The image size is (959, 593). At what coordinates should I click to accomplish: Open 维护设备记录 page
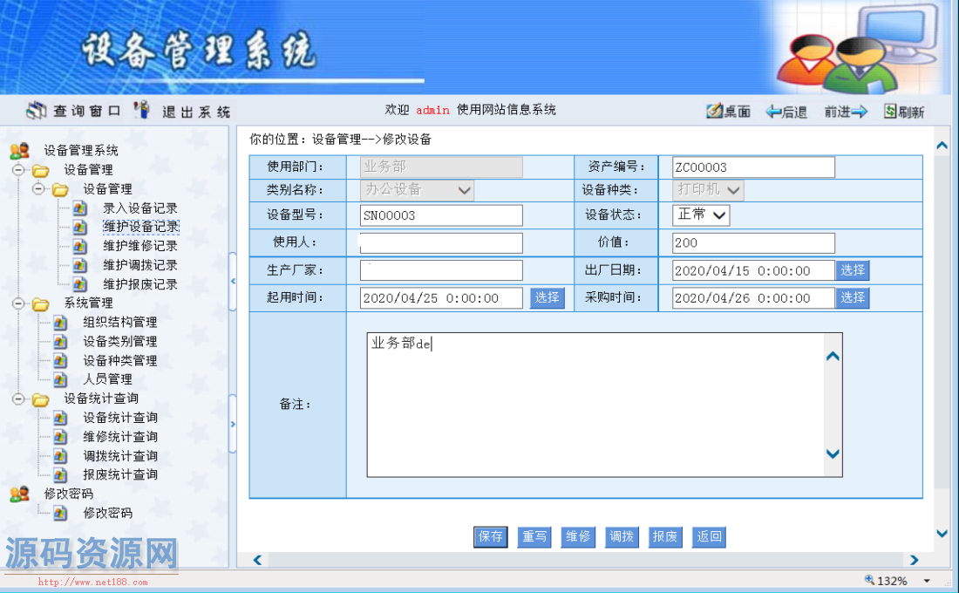[x=140, y=227]
